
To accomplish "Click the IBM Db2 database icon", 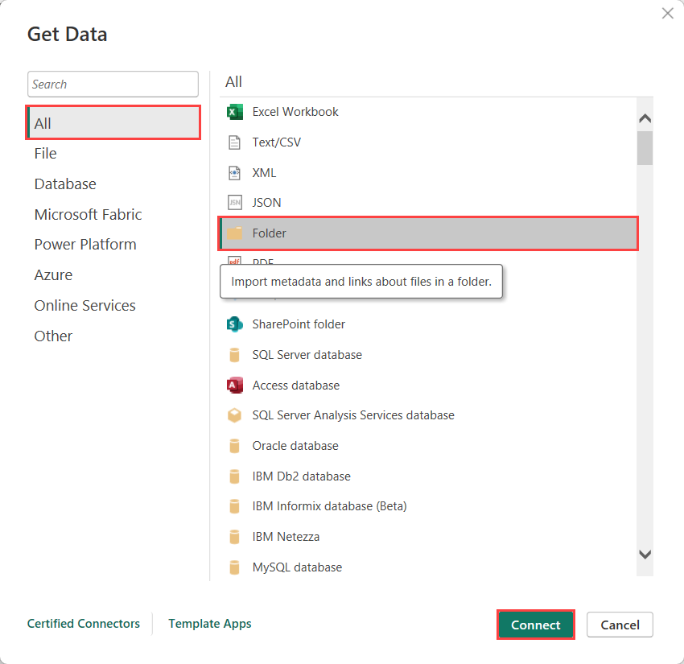I will [235, 476].
